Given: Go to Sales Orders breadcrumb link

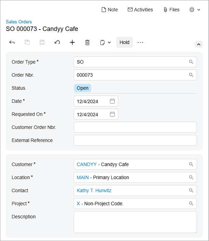Looking at the screenshot, I should coord(19,22).
